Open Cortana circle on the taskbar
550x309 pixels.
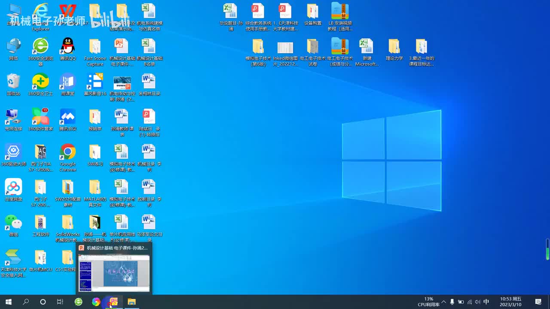(x=43, y=302)
